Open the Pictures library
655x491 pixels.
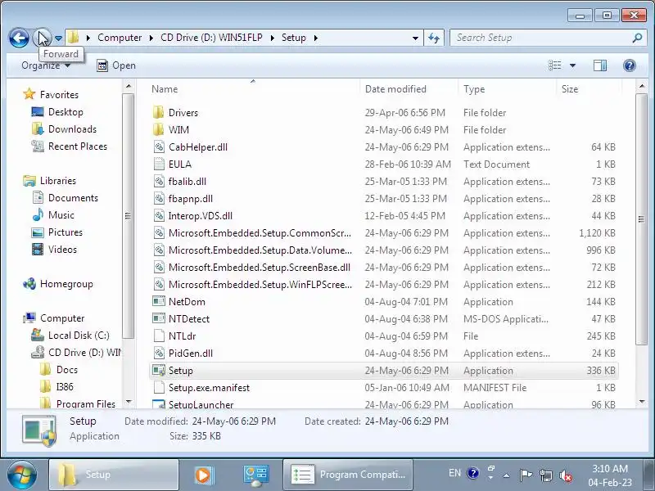tap(65, 232)
